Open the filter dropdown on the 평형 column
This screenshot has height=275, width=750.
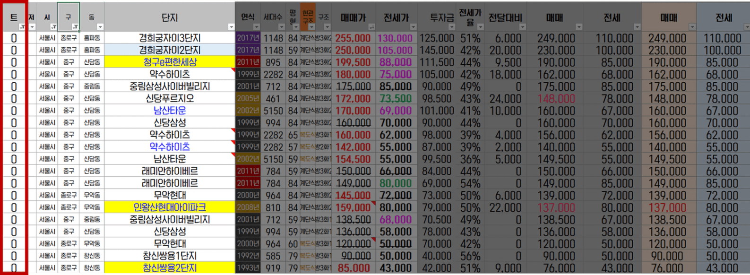click(296, 27)
